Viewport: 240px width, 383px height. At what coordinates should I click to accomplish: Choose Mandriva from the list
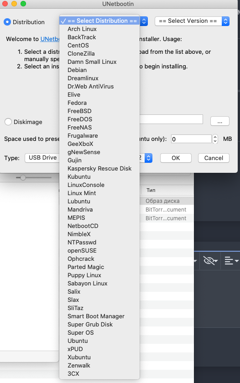(x=99, y=210)
